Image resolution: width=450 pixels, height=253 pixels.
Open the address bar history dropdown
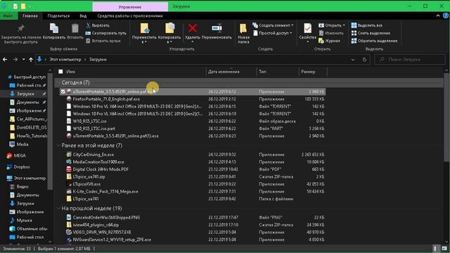353,60
